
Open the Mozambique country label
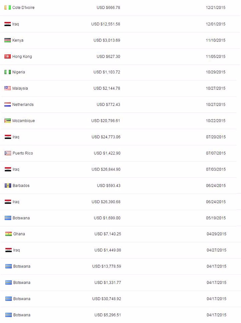(23, 121)
